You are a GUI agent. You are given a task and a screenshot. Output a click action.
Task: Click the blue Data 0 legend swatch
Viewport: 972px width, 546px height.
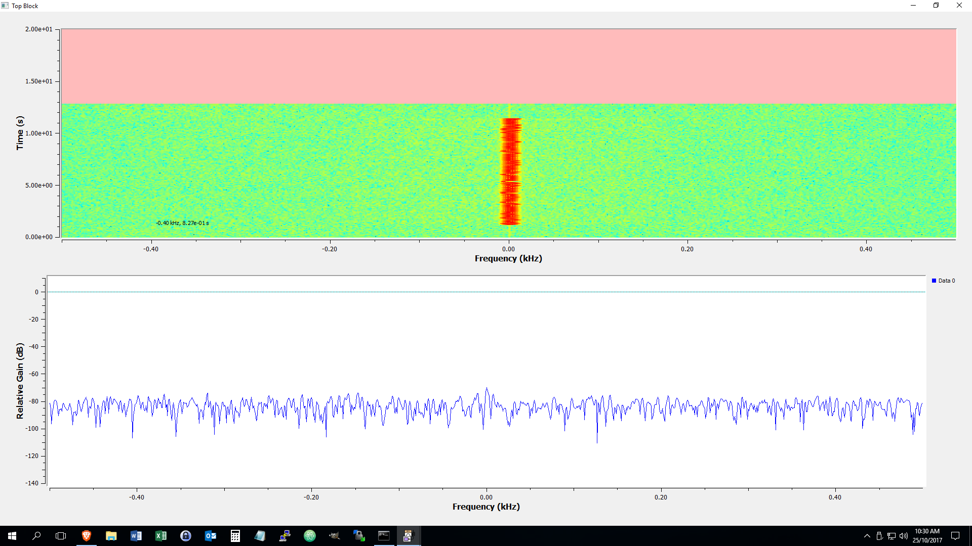934,281
